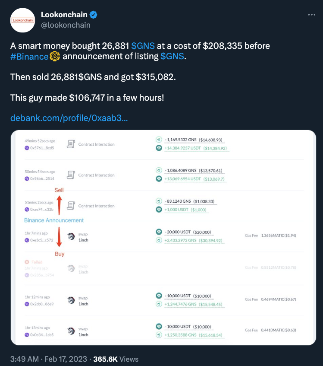This screenshot has height=366, width=323.
Task: Click the blue verified badge
Action: 93,15
